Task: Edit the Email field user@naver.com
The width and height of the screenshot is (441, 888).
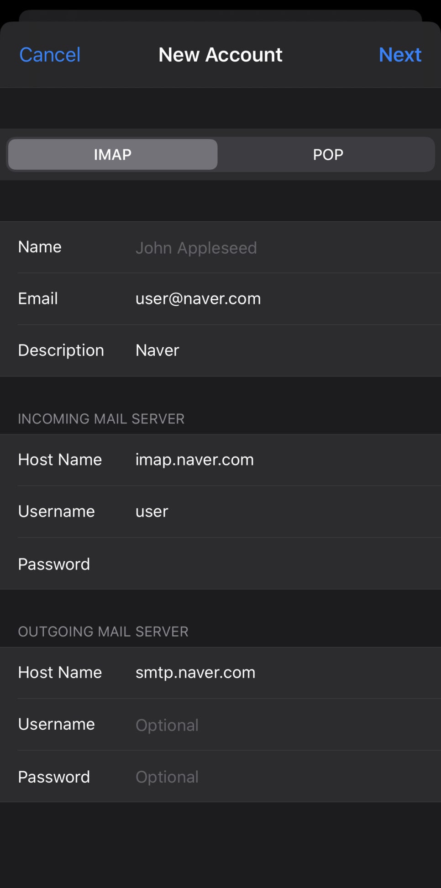Action: [220, 299]
